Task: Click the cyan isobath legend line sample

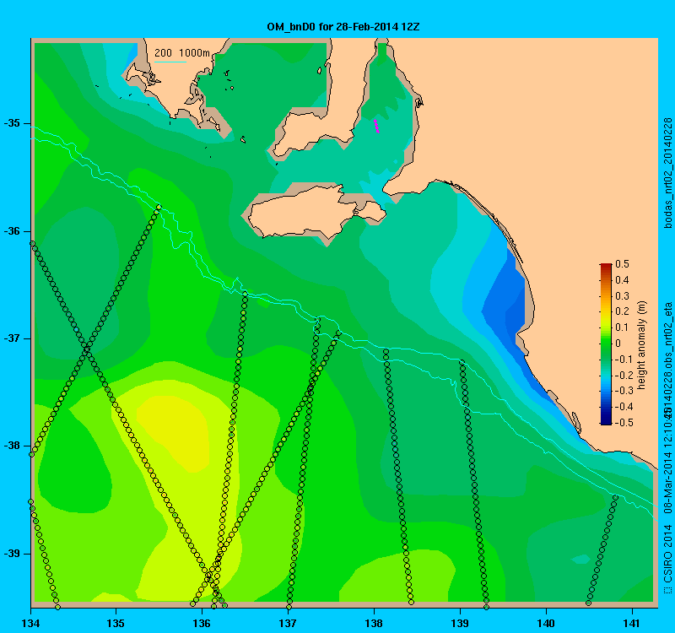Action: (170, 62)
